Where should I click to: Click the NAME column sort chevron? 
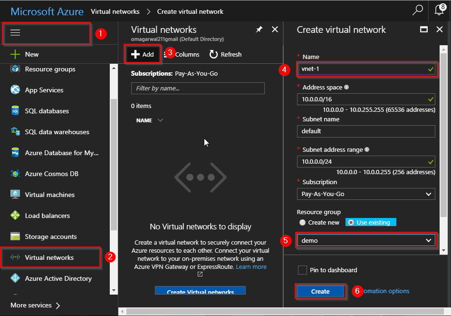tap(160, 120)
